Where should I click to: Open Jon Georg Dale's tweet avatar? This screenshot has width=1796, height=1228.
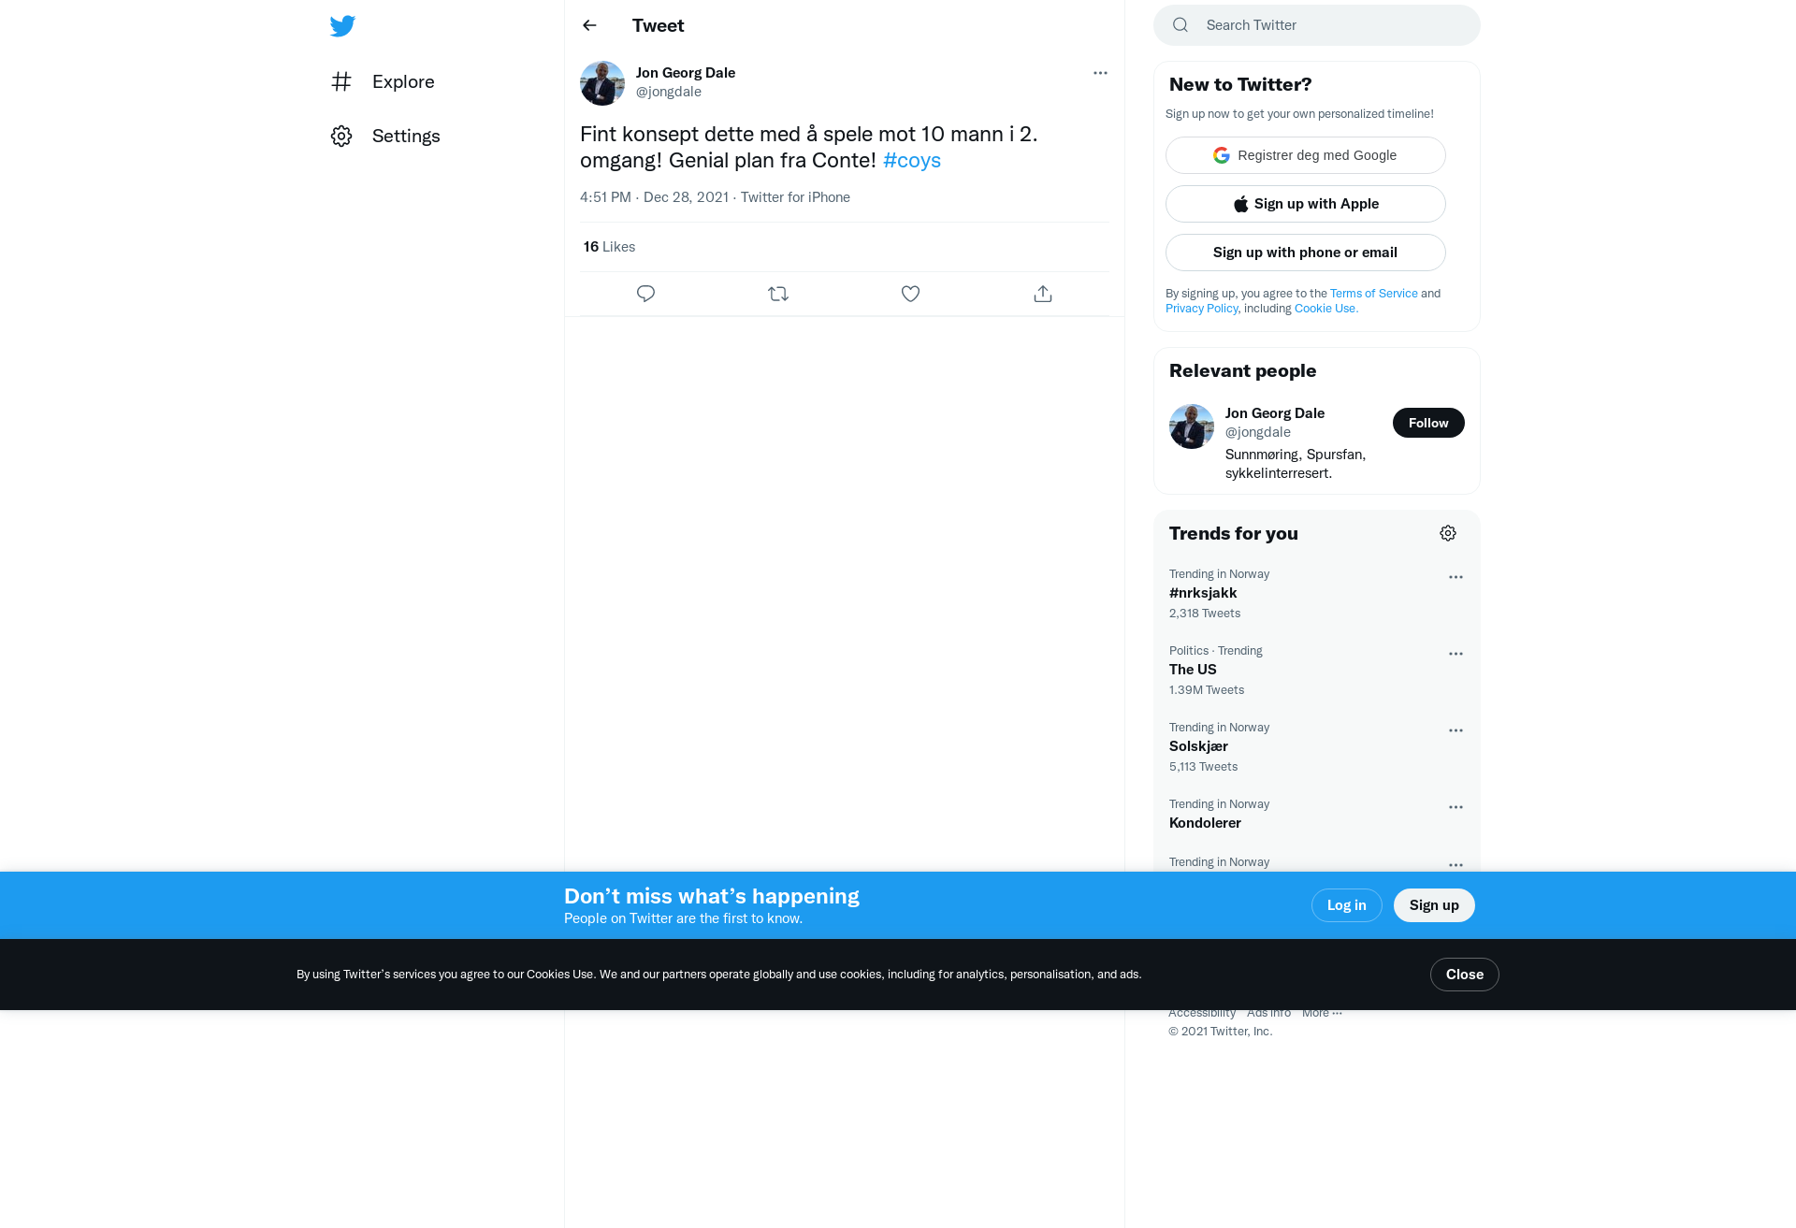(602, 83)
